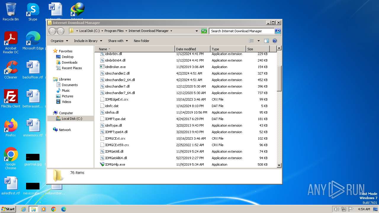Open the Organize dropdown menu
This screenshot has height=213, width=379.
[x=59, y=41]
